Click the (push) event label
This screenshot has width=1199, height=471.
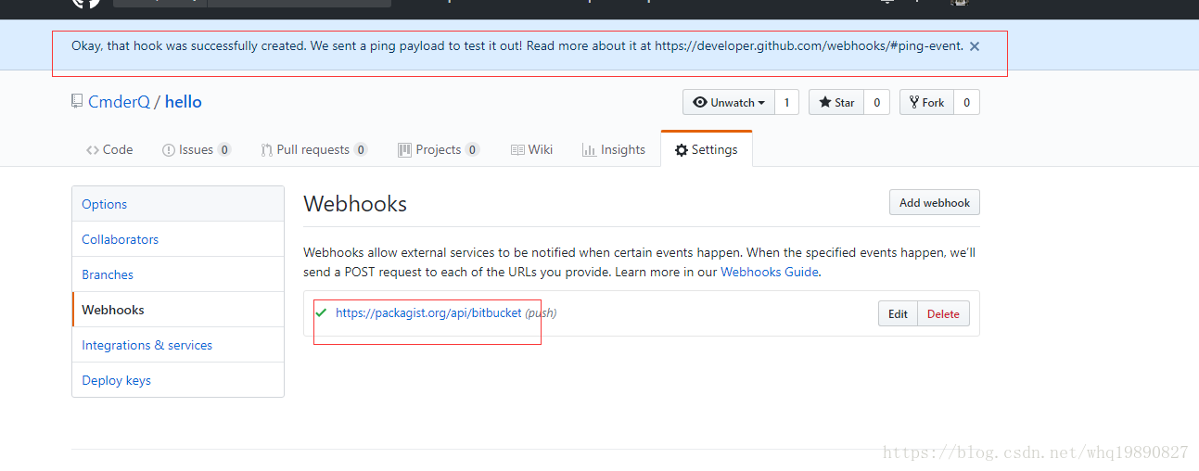pos(541,313)
